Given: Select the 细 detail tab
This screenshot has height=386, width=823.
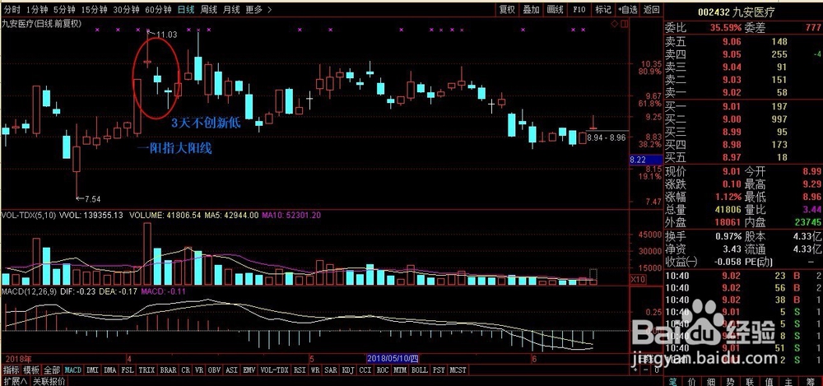Looking at the screenshot, I should tap(711, 382).
